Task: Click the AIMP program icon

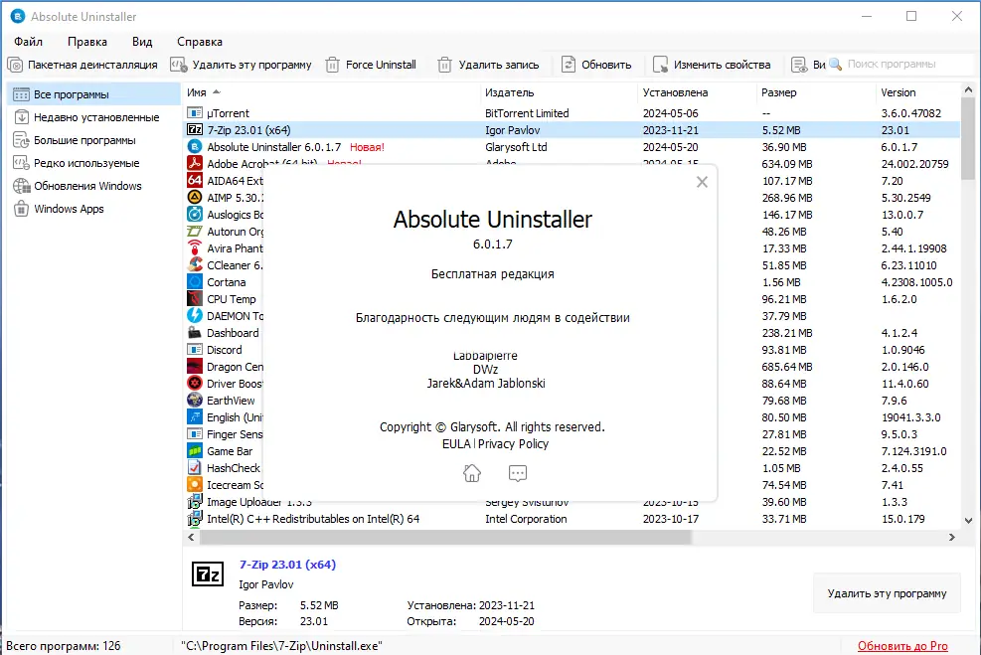Action: (x=195, y=198)
